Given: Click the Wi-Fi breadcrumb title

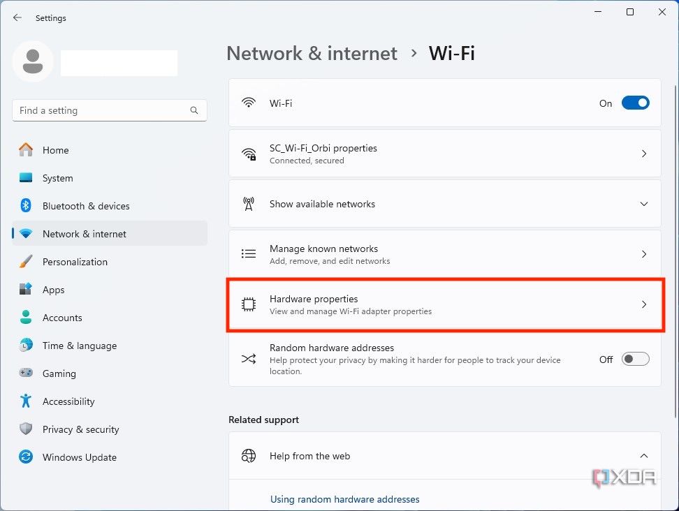Looking at the screenshot, I should (452, 53).
